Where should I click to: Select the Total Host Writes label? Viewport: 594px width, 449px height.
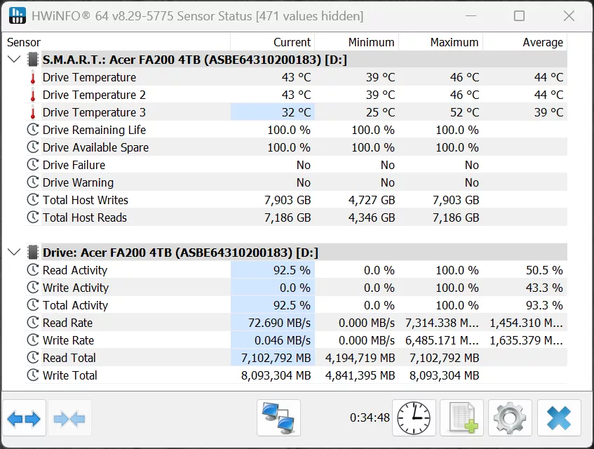point(86,200)
